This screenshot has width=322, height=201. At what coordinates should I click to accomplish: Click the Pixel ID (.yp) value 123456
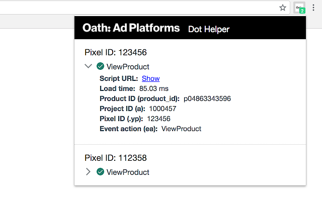click(x=158, y=119)
